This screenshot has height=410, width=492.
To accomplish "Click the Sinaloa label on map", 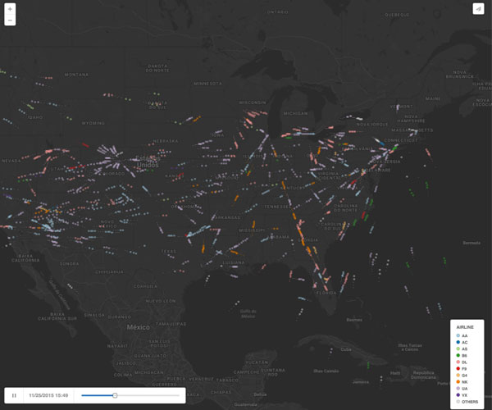I will [x=94, y=315].
